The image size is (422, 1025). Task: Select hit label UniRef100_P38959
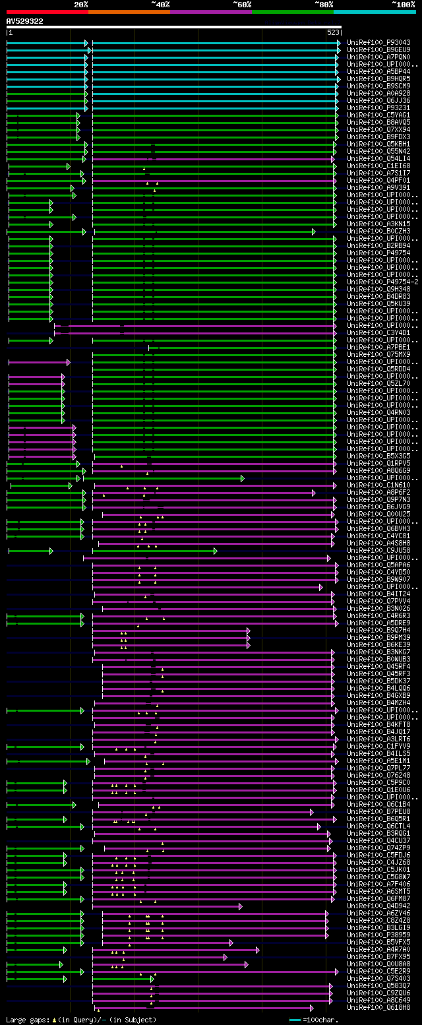pos(378,935)
